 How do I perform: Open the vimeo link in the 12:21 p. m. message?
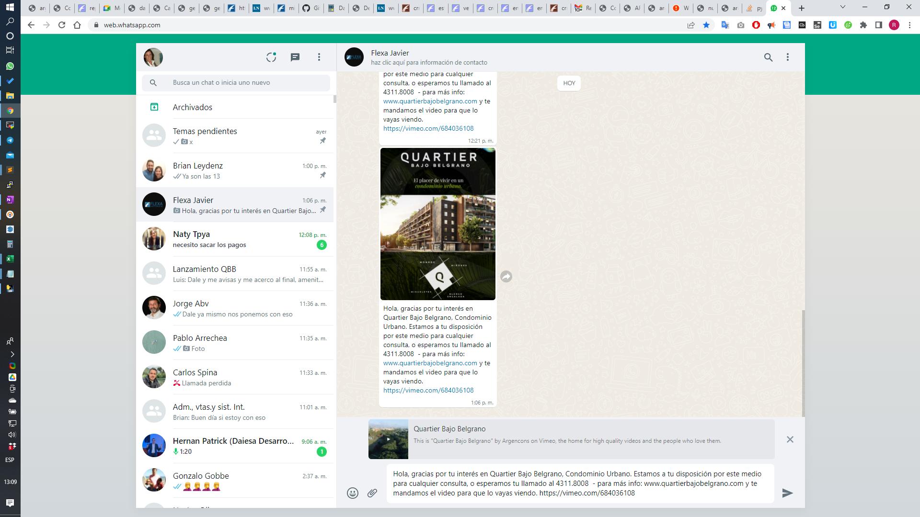point(428,128)
